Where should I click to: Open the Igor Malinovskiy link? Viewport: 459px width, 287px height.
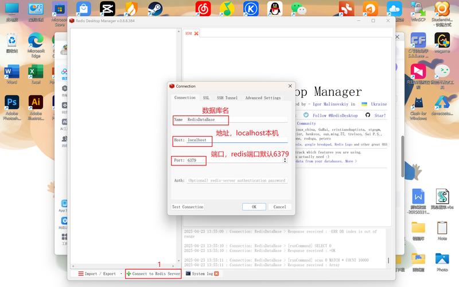click(x=330, y=104)
